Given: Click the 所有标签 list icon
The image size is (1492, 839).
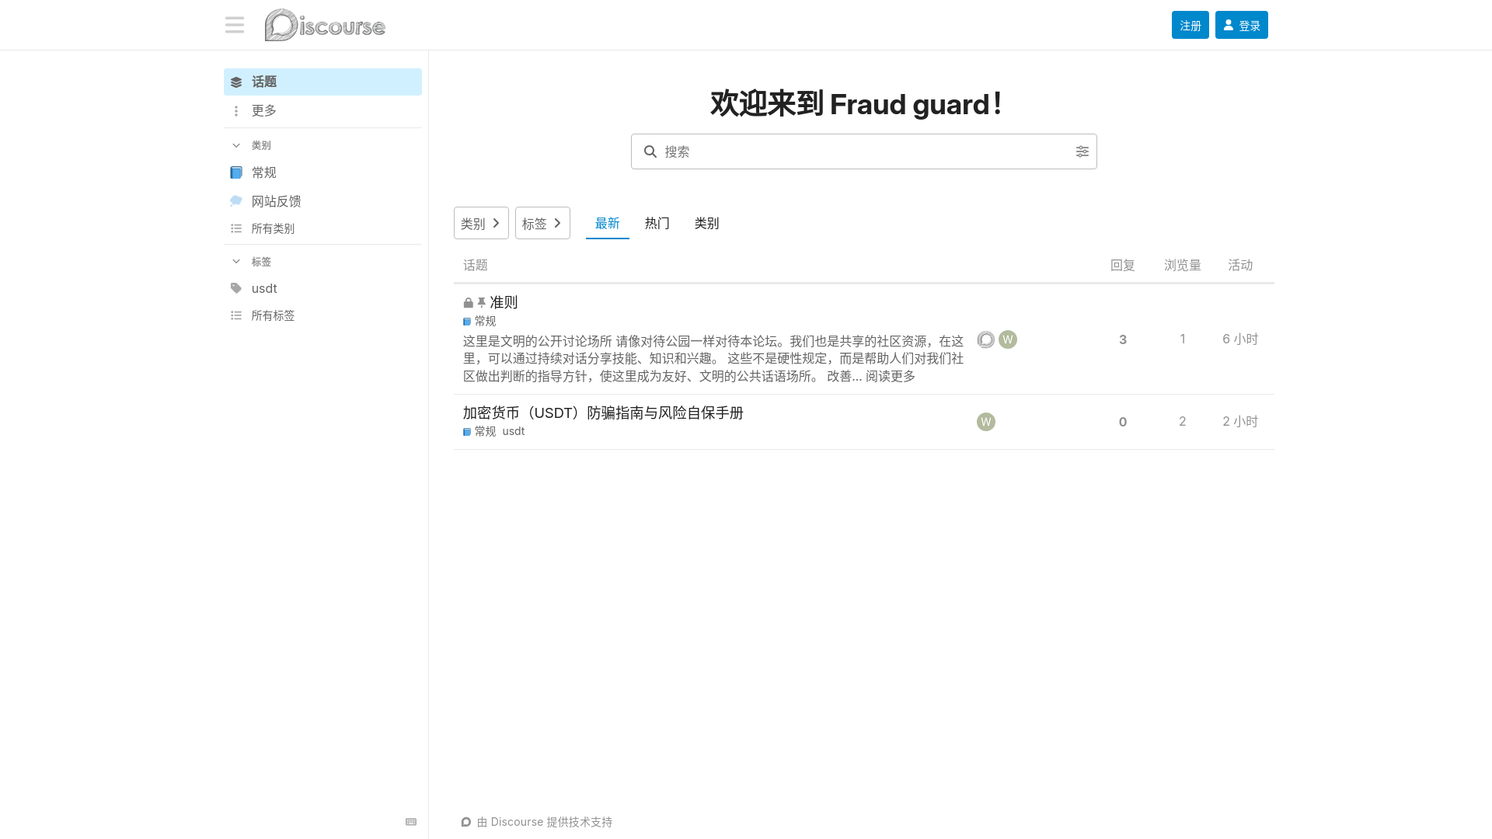Looking at the screenshot, I should point(236,315).
